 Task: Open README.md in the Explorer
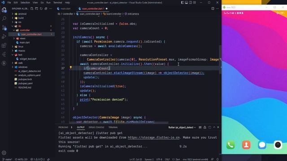(x=25, y=88)
